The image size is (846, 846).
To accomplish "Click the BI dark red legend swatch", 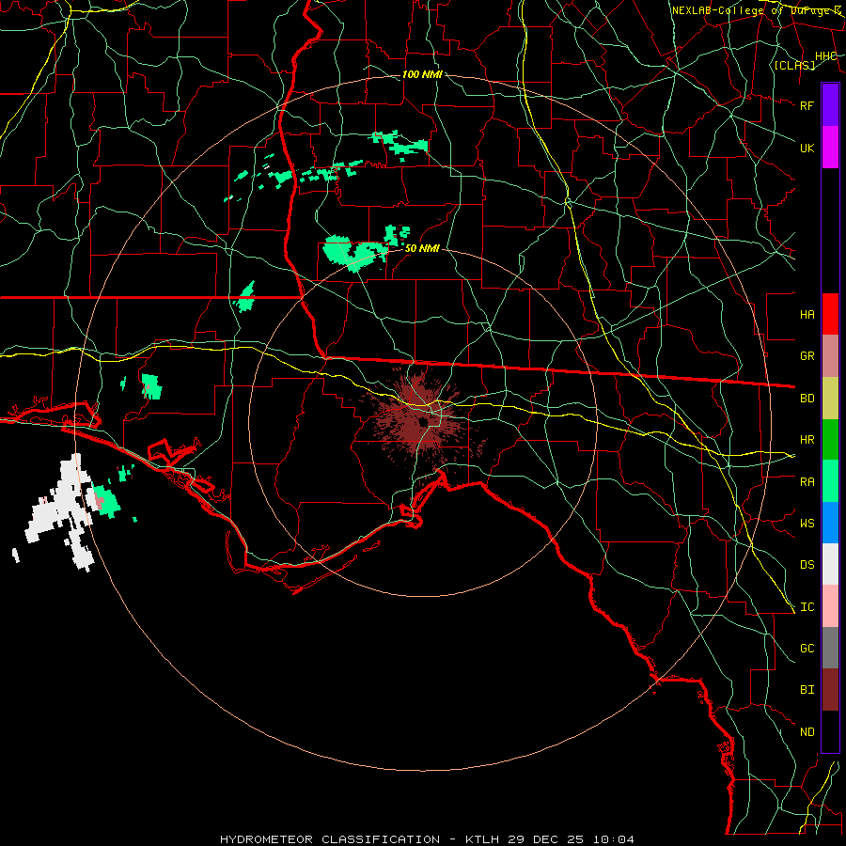I will (830, 690).
